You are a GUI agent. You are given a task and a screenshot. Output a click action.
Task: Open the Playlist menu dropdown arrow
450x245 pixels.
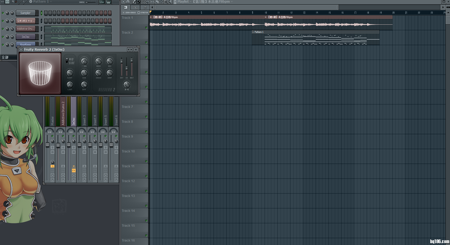tap(123, 2)
